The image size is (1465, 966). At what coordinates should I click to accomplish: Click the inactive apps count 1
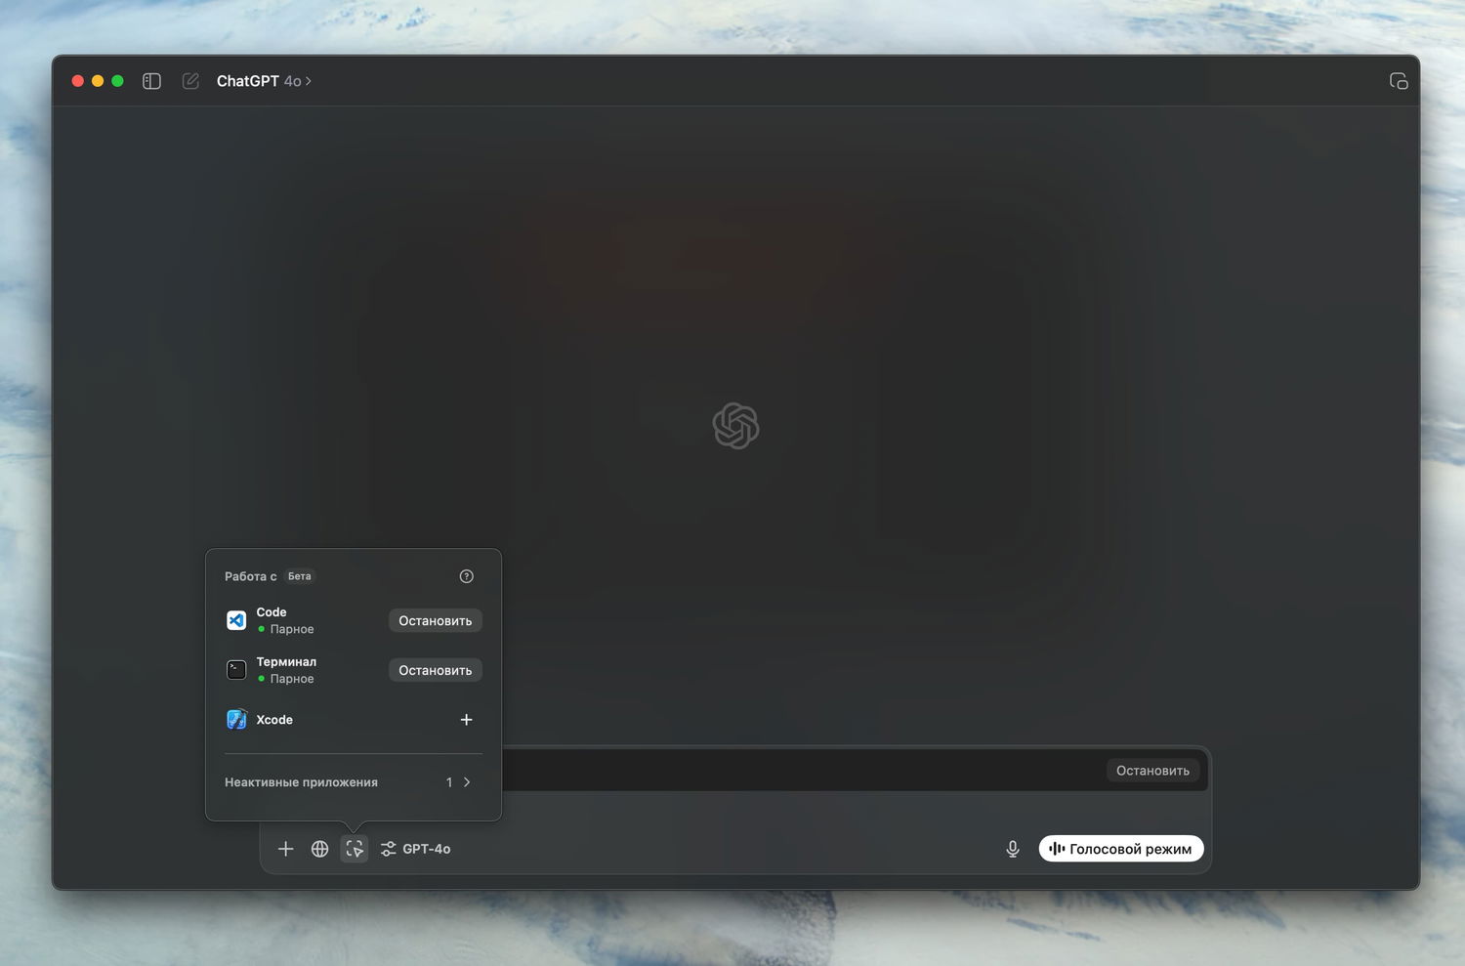449,782
